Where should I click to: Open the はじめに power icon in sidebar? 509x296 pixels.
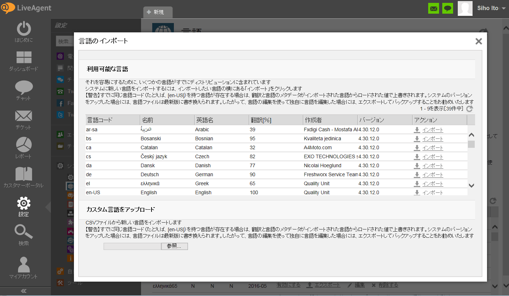(x=24, y=28)
